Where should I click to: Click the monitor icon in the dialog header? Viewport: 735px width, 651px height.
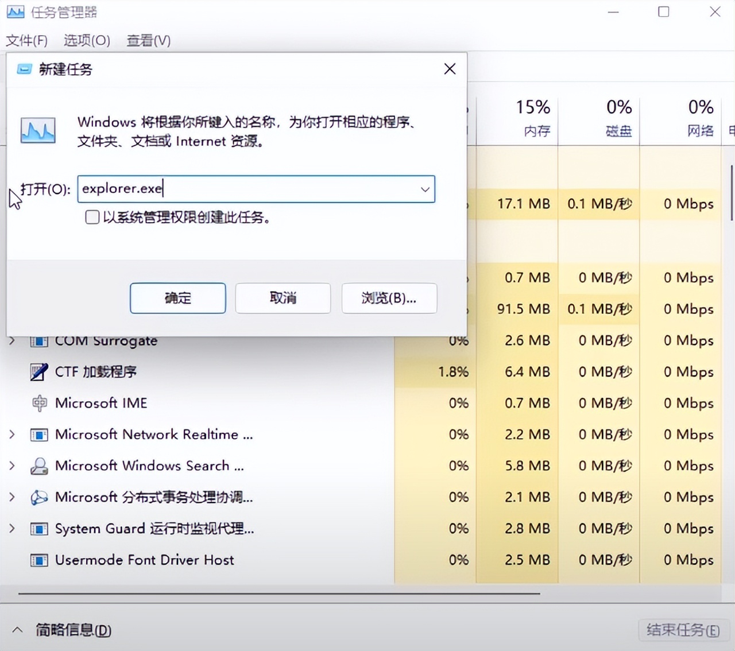point(38,130)
